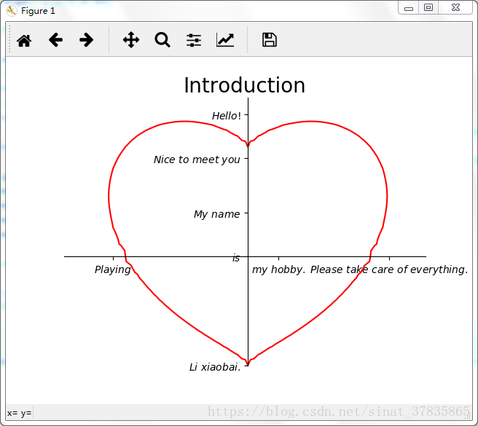Viewport: 478px width, 426px height.
Task: Click the 'x= y=' coordinate readout
Action: [x=19, y=413]
